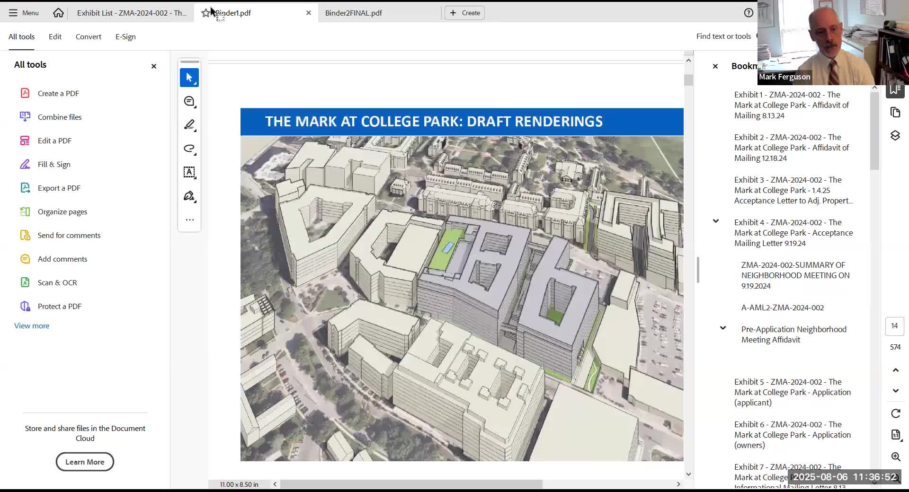
Task: Zoom in with the magnifier plus icon
Action: point(896,457)
